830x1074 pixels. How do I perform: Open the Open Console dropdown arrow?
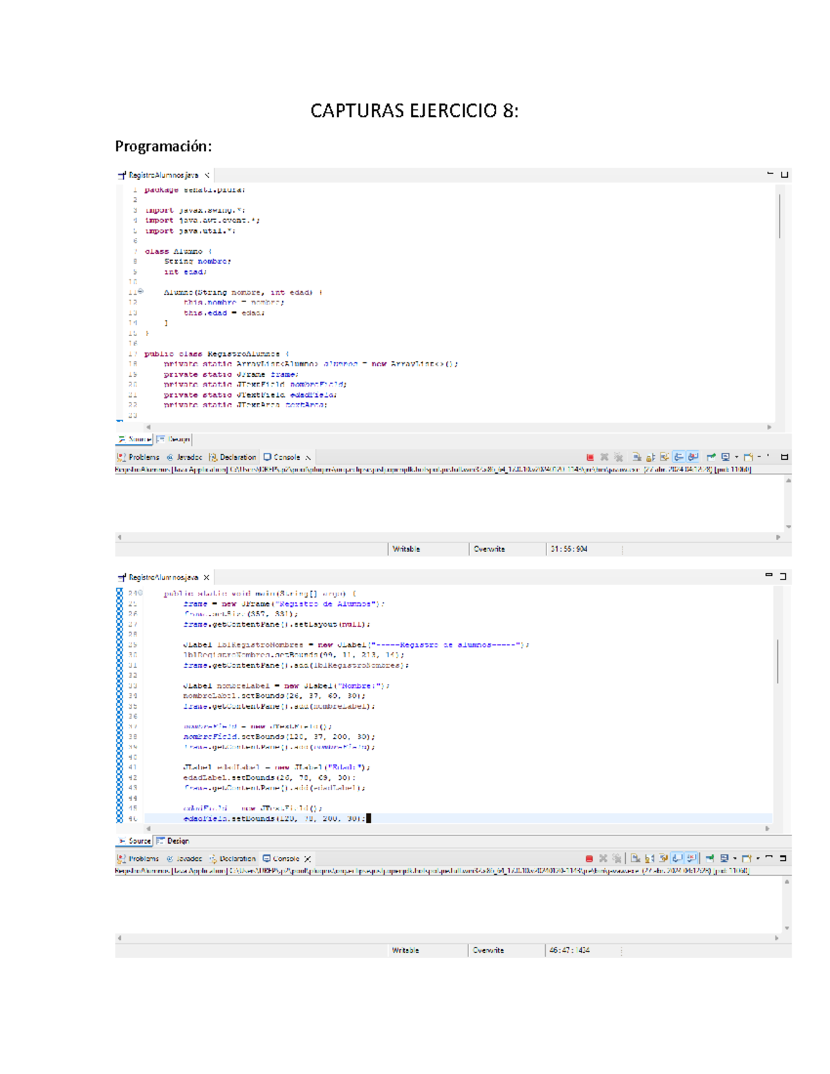pyautogui.click(x=759, y=456)
